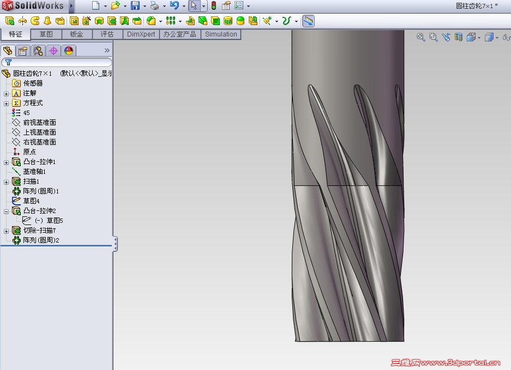This screenshot has height=370, width=511.
Task: Open the ConfigurationManager panel tab
Action: [38, 51]
